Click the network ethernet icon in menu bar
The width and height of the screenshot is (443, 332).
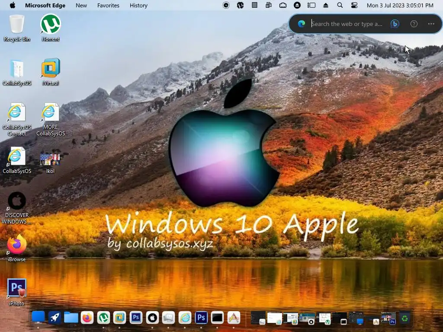pyautogui.click(x=283, y=5)
